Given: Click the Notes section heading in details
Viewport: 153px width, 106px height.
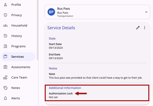Looking at the screenshot, I should click(x=53, y=68).
